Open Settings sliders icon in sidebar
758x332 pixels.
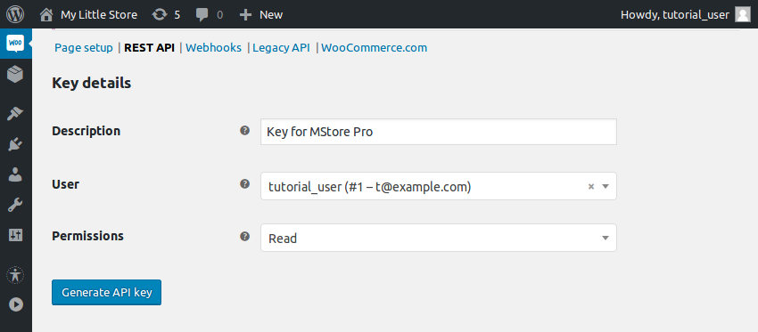click(x=15, y=235)
